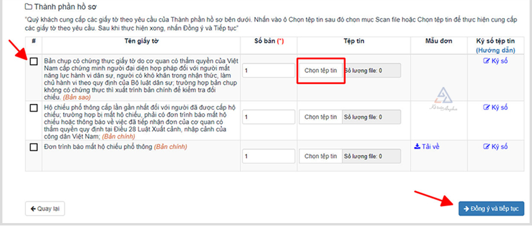Image resolution: width=532 pixels, height=229 pixels.
Task: Click Chọn tệp tin for Hộ chiếu phổ thông row
Action: click(320, 117)
